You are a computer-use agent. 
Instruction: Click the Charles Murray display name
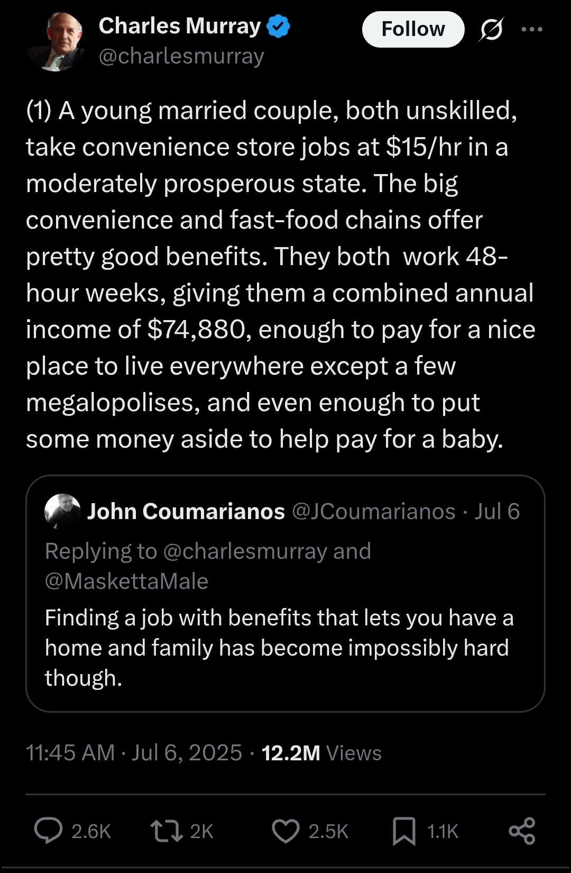(180, 26)
